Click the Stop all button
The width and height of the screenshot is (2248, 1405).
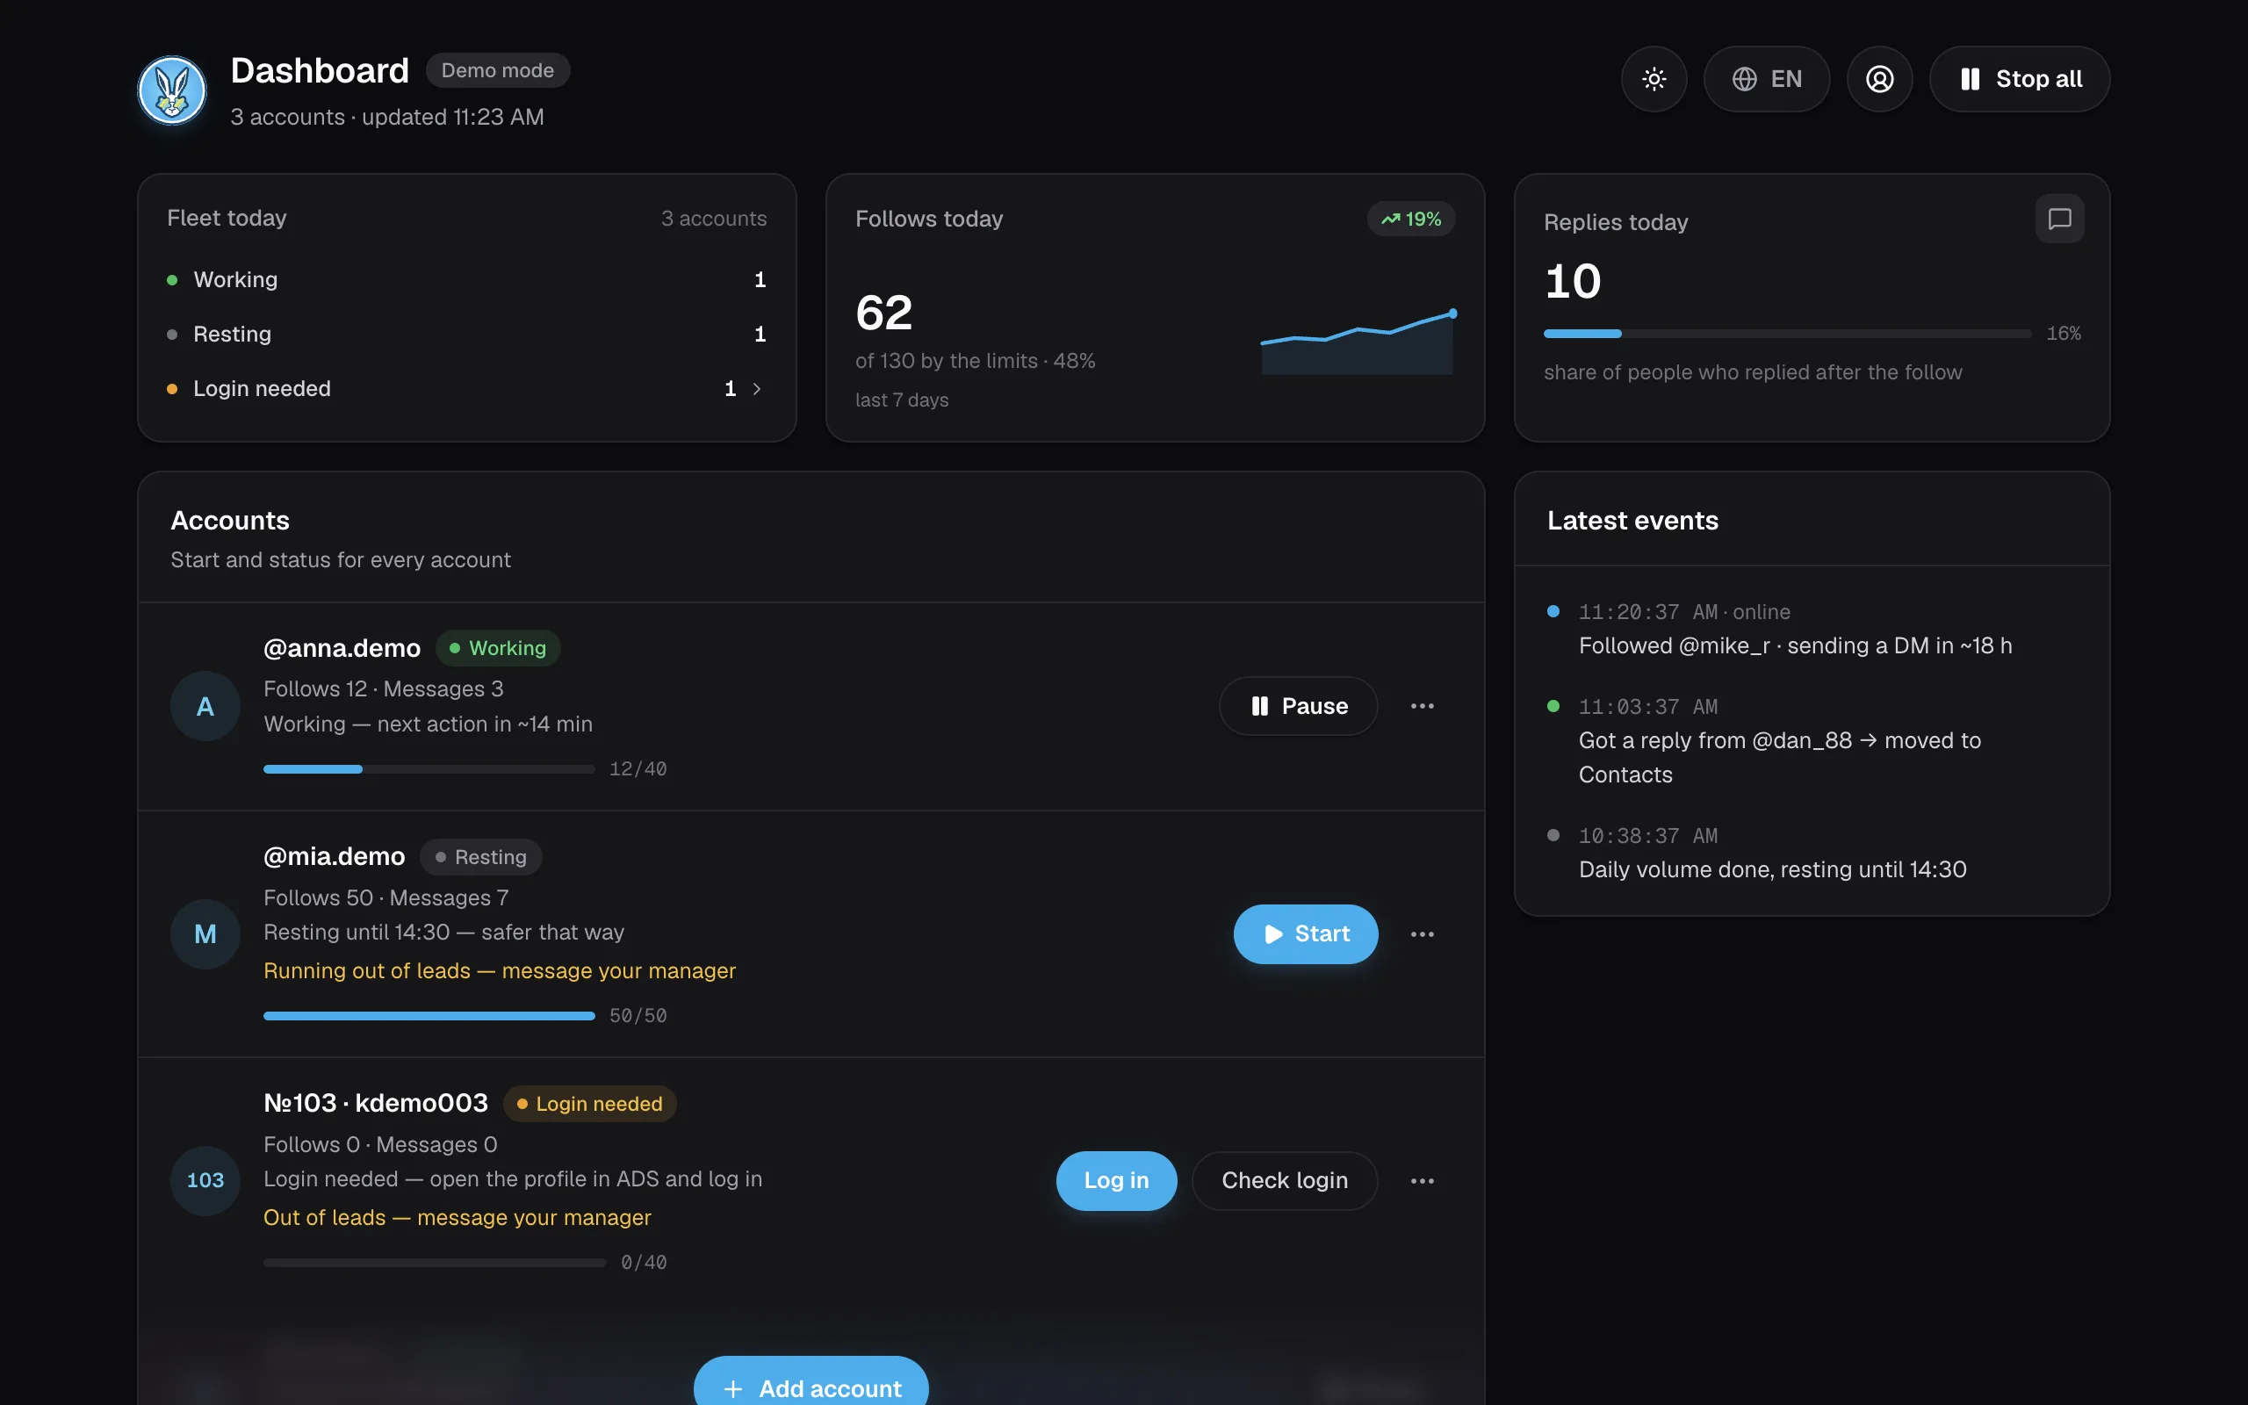2020,79
